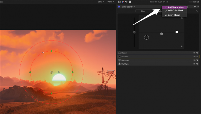Select the gray Midtones puck
Screen dimensions: 201x114
point(161,34)
